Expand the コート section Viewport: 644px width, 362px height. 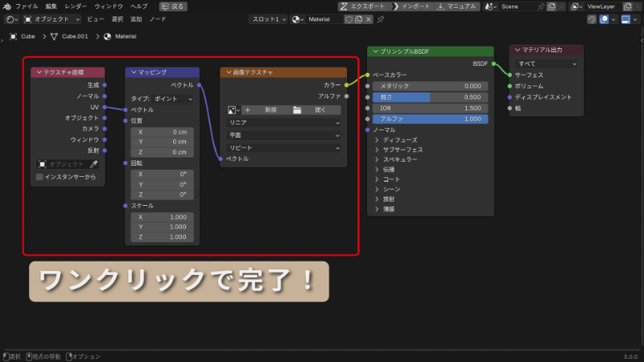point(377,179)
